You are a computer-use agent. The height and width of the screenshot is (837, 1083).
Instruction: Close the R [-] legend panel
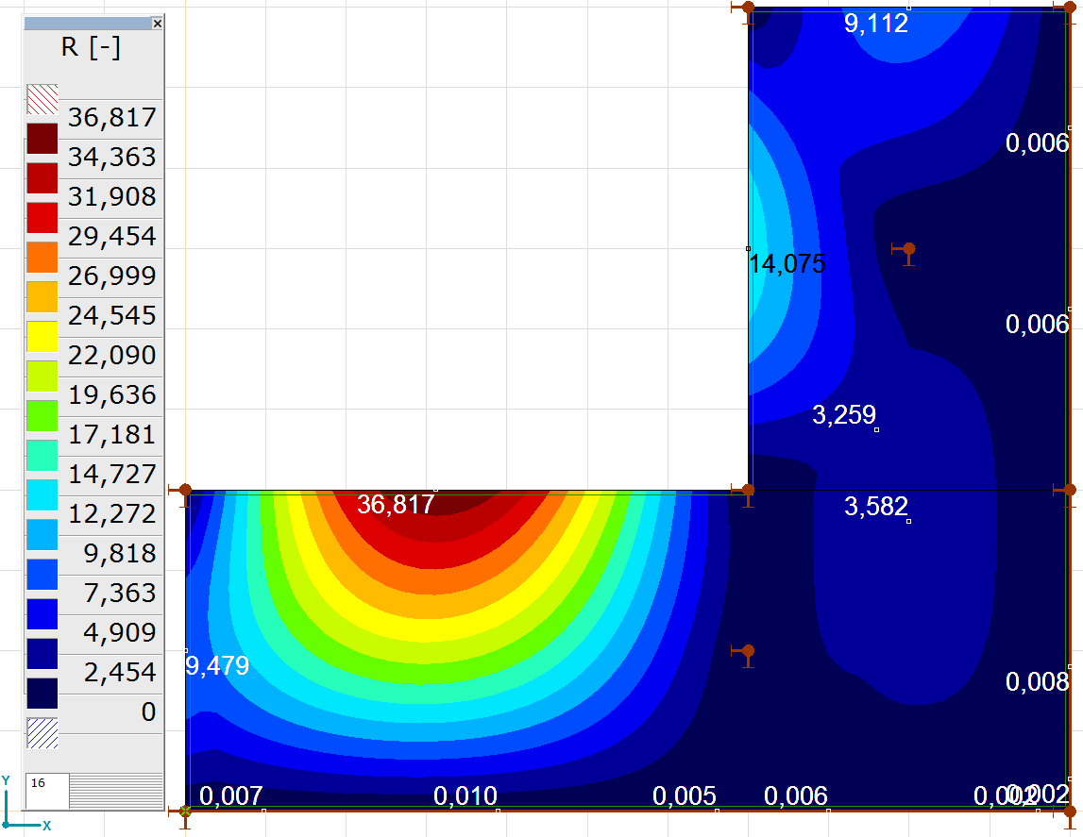click(x=158, y=23)
